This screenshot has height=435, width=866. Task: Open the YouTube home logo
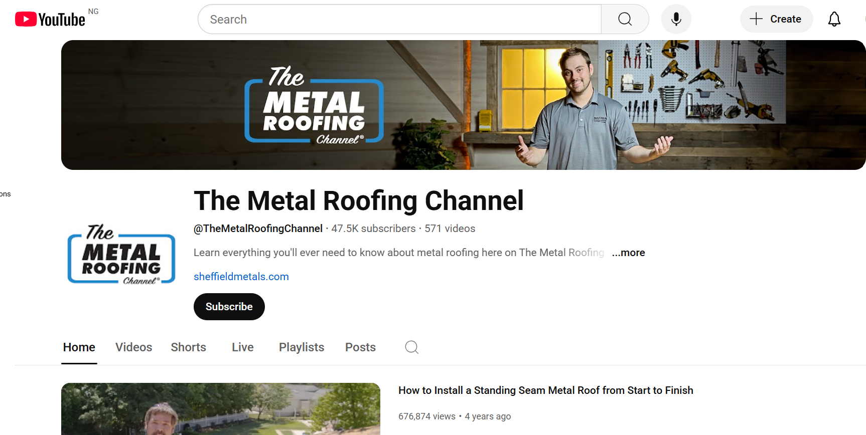point(50,19)
